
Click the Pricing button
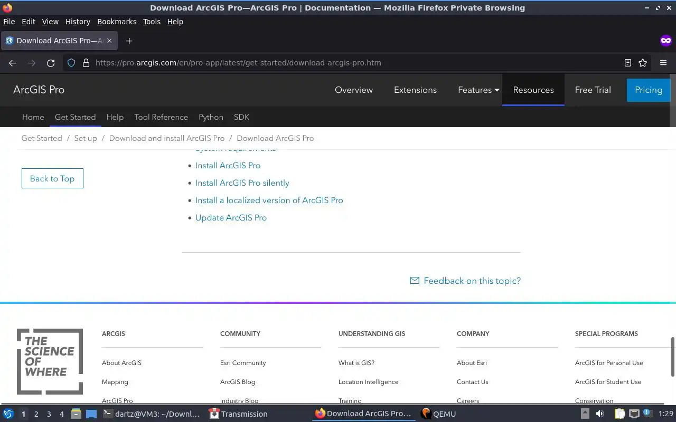click(x=649, y=90)
